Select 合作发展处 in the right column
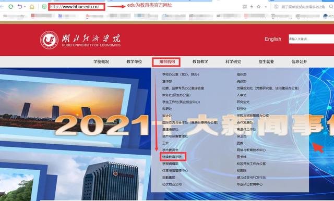The width and height of the screenshot is (334, 201). tap(245, 122)
